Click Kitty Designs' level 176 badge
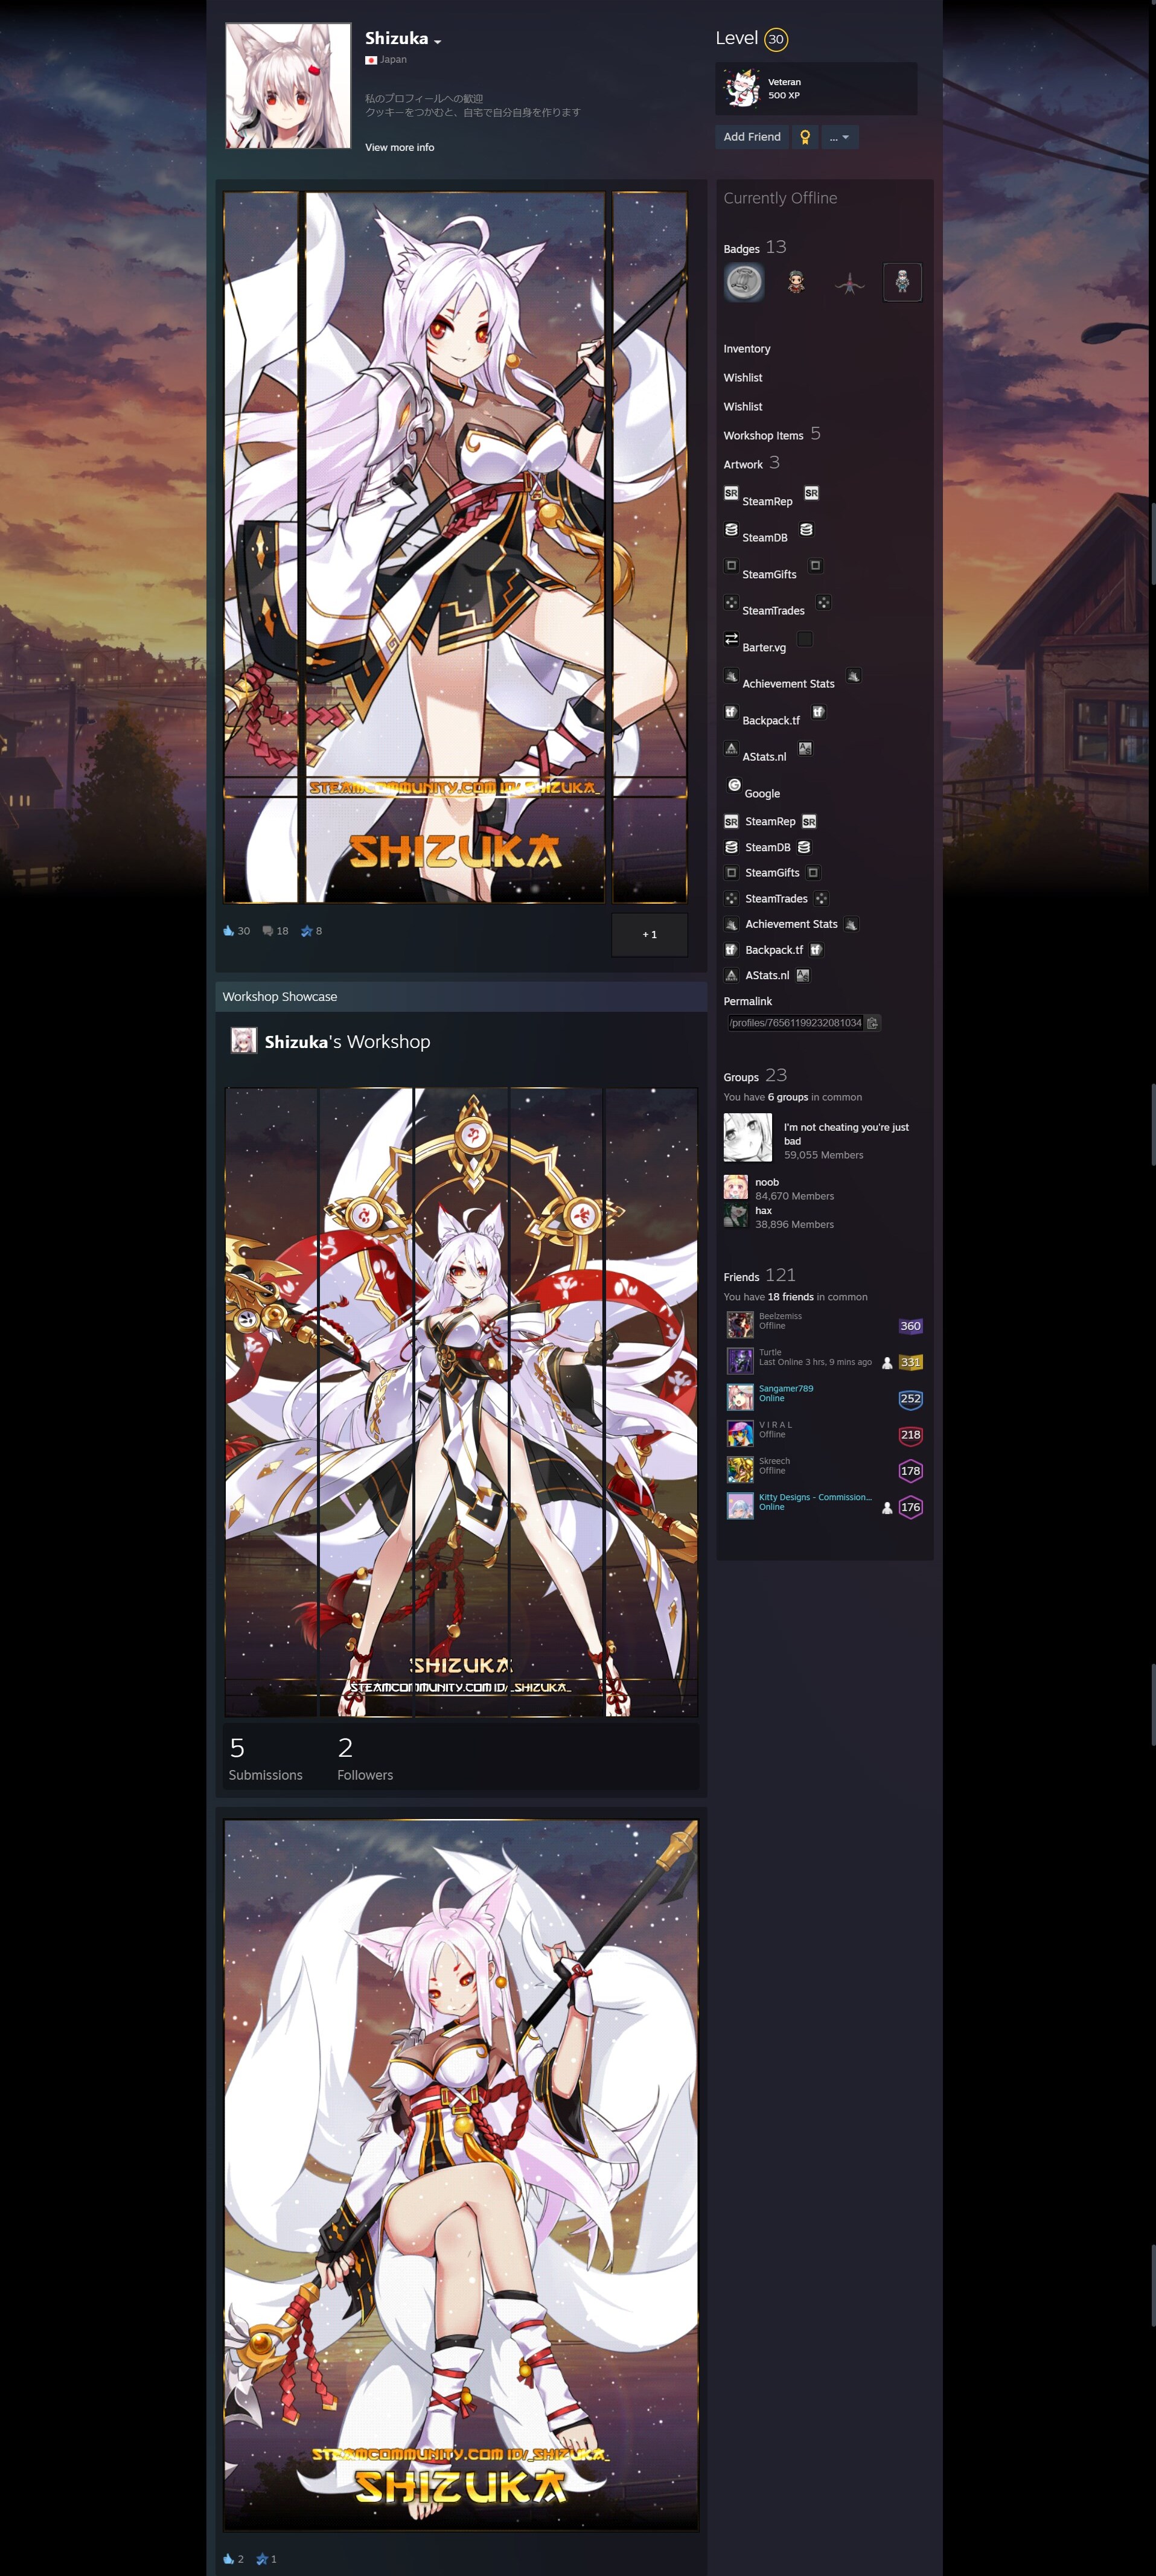 (910, 1508)
